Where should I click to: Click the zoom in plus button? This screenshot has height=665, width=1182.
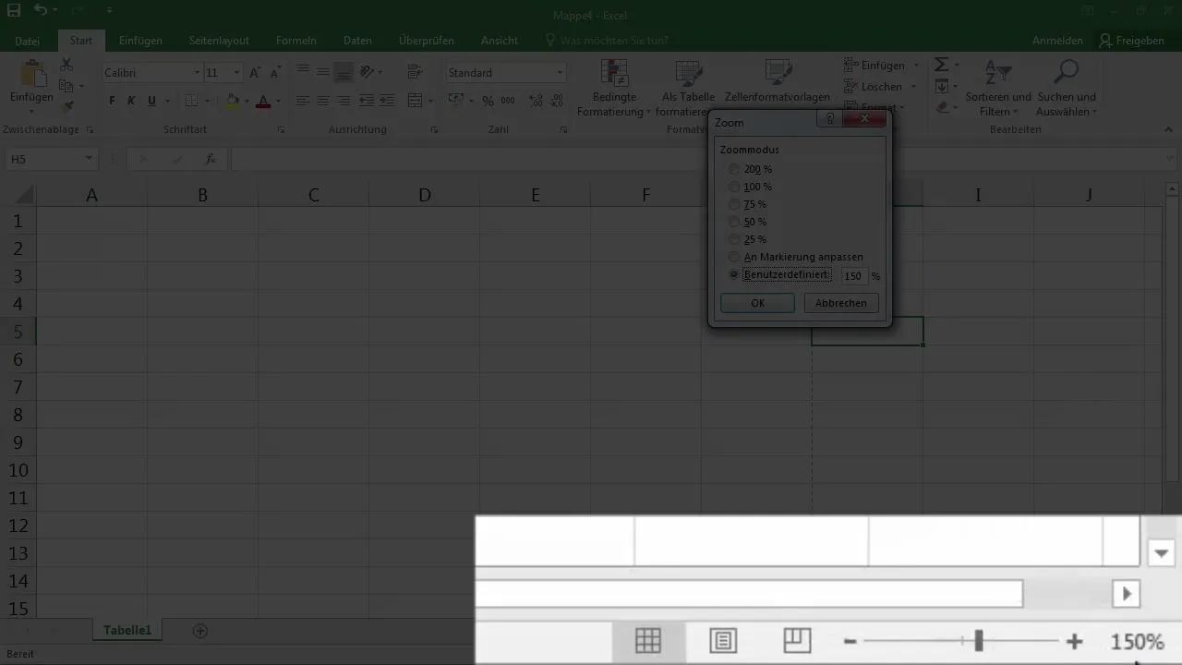coord(1074,640)
